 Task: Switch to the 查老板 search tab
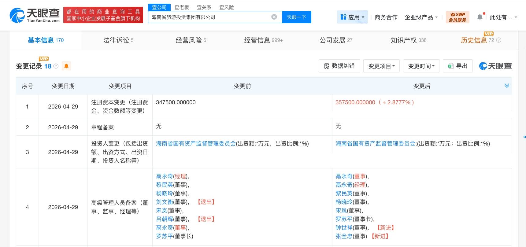point(182,7)
